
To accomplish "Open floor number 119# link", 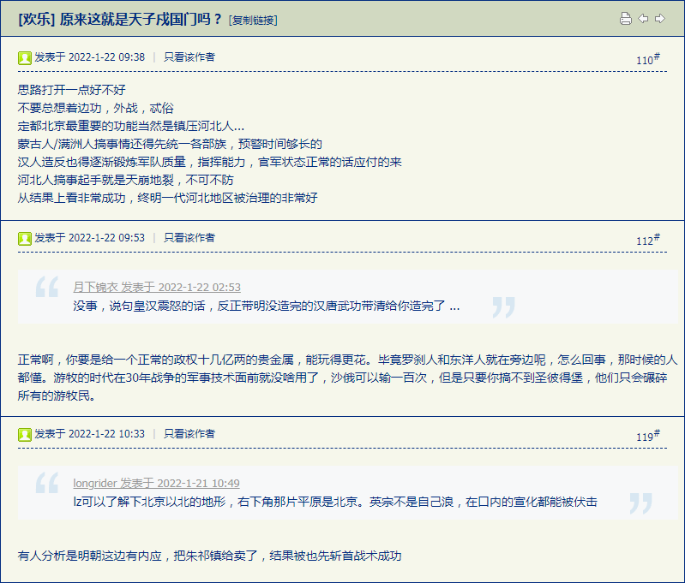I will (x=648, y=436).
